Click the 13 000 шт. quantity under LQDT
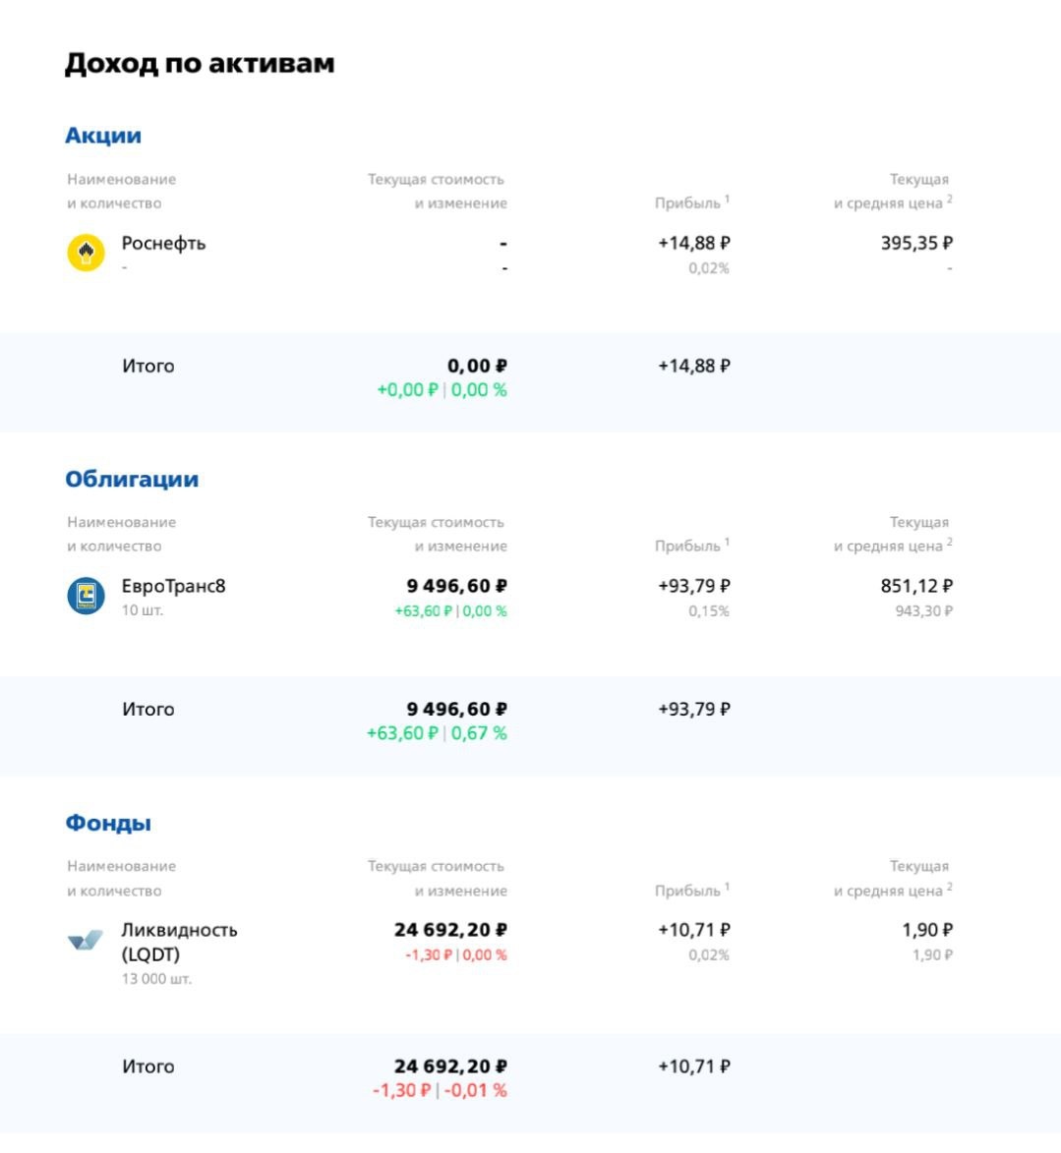 156,979
